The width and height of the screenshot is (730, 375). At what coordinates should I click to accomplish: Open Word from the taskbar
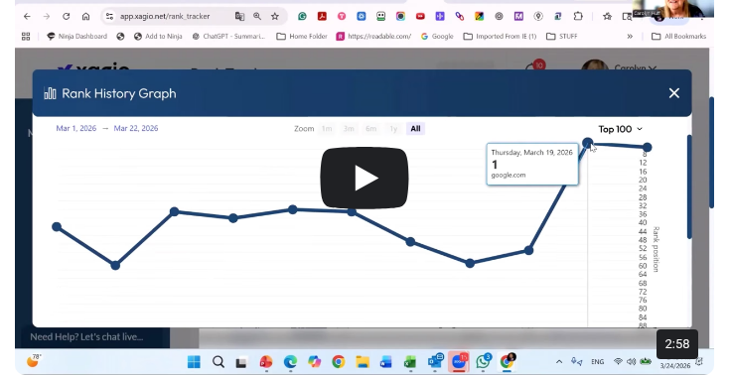pos(386,361)
